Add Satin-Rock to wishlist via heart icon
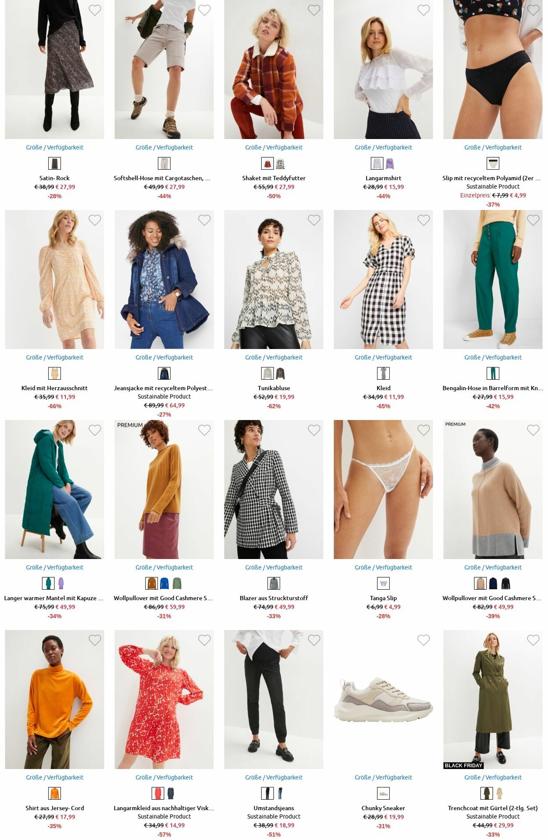This screenshot has width=548, height=840. coord(95,10)
